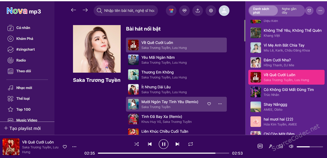The image size is (327, 158).
Task: Like Mười Ngón Tay Tình Yêu (Remix)
Action: [x=209, y=104]
